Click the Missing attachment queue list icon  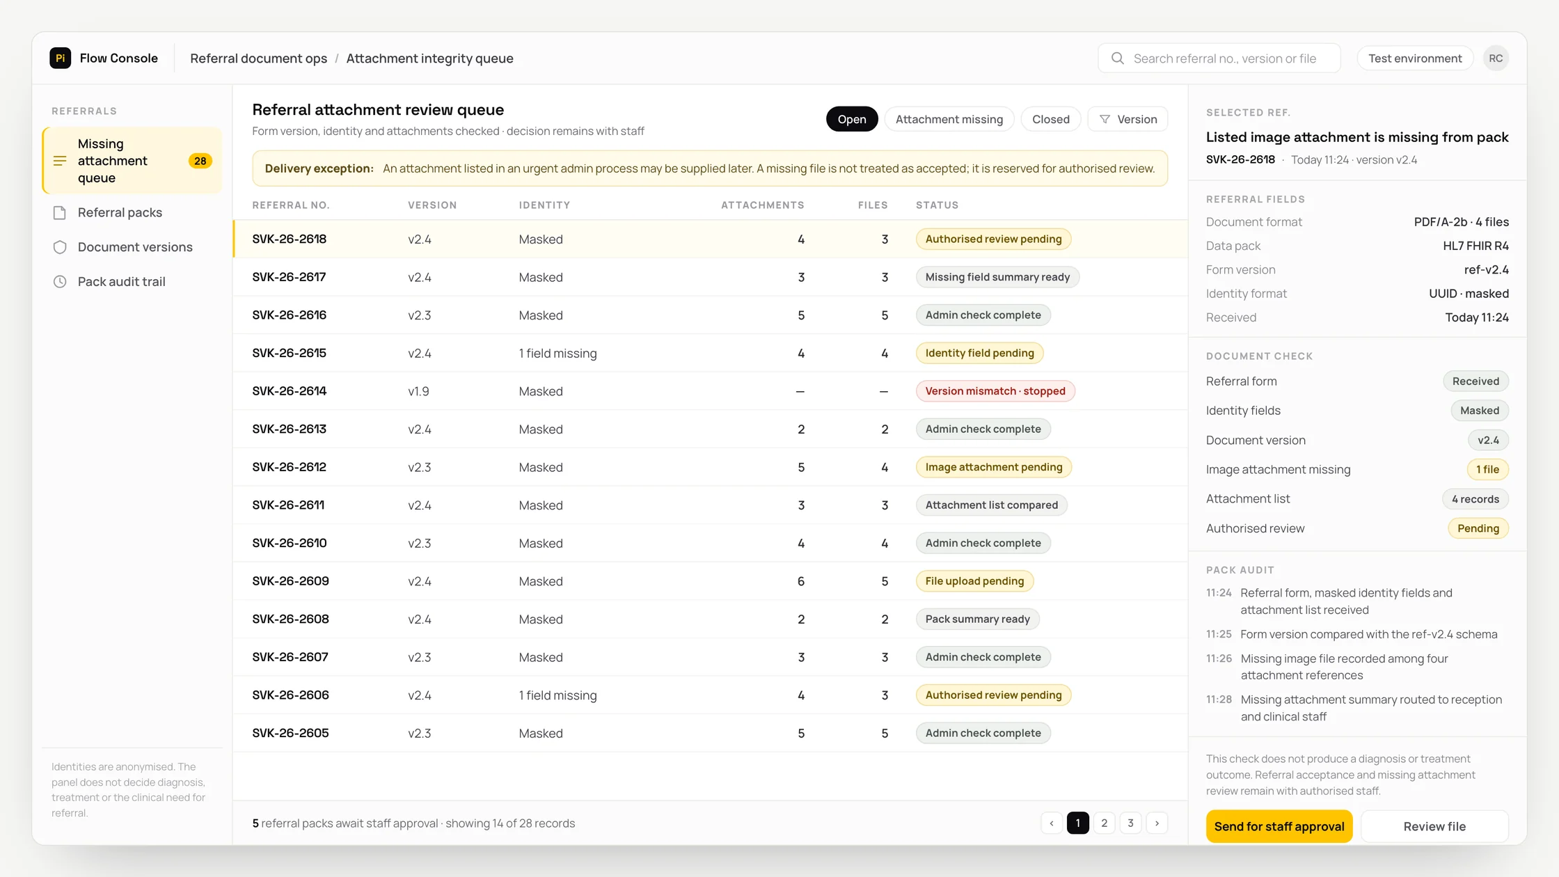(60, 161)
